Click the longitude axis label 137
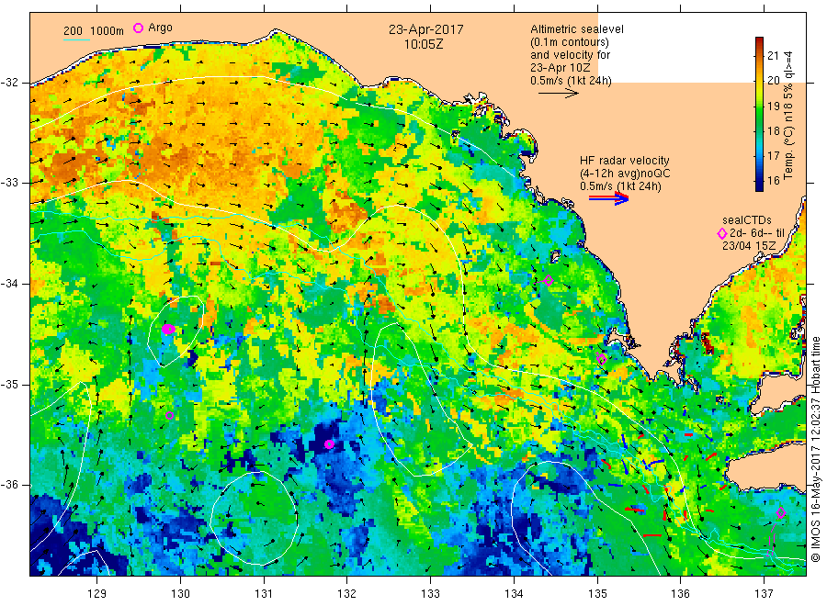The image size is (827, 606). (x=764, y=594)
